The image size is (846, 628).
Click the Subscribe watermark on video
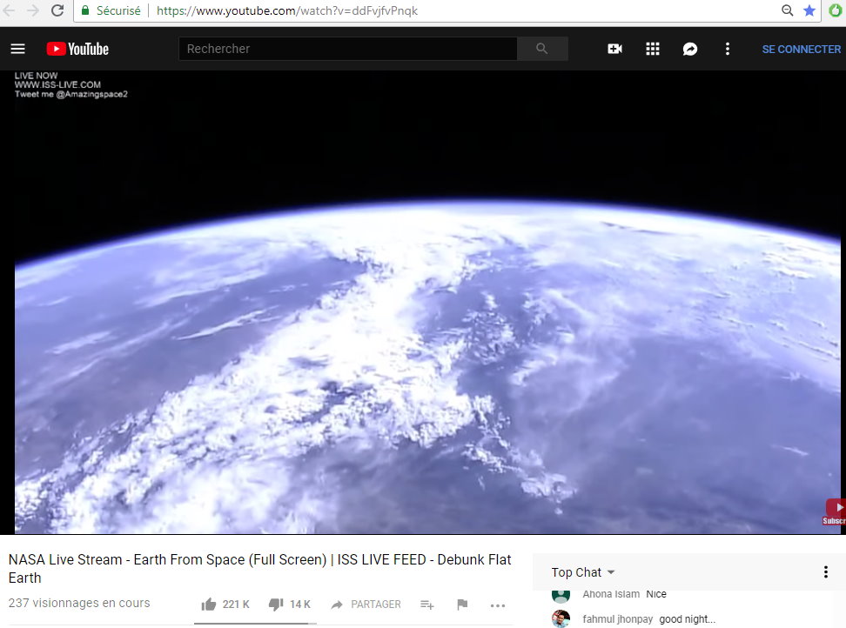[x=836, y=512]
